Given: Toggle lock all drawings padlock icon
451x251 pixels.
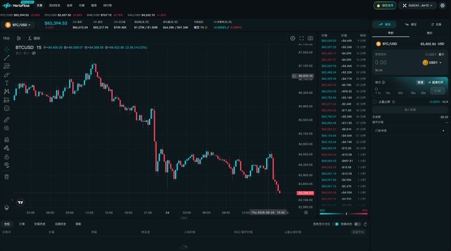Looking at the screenshot, I should point(7,157).
